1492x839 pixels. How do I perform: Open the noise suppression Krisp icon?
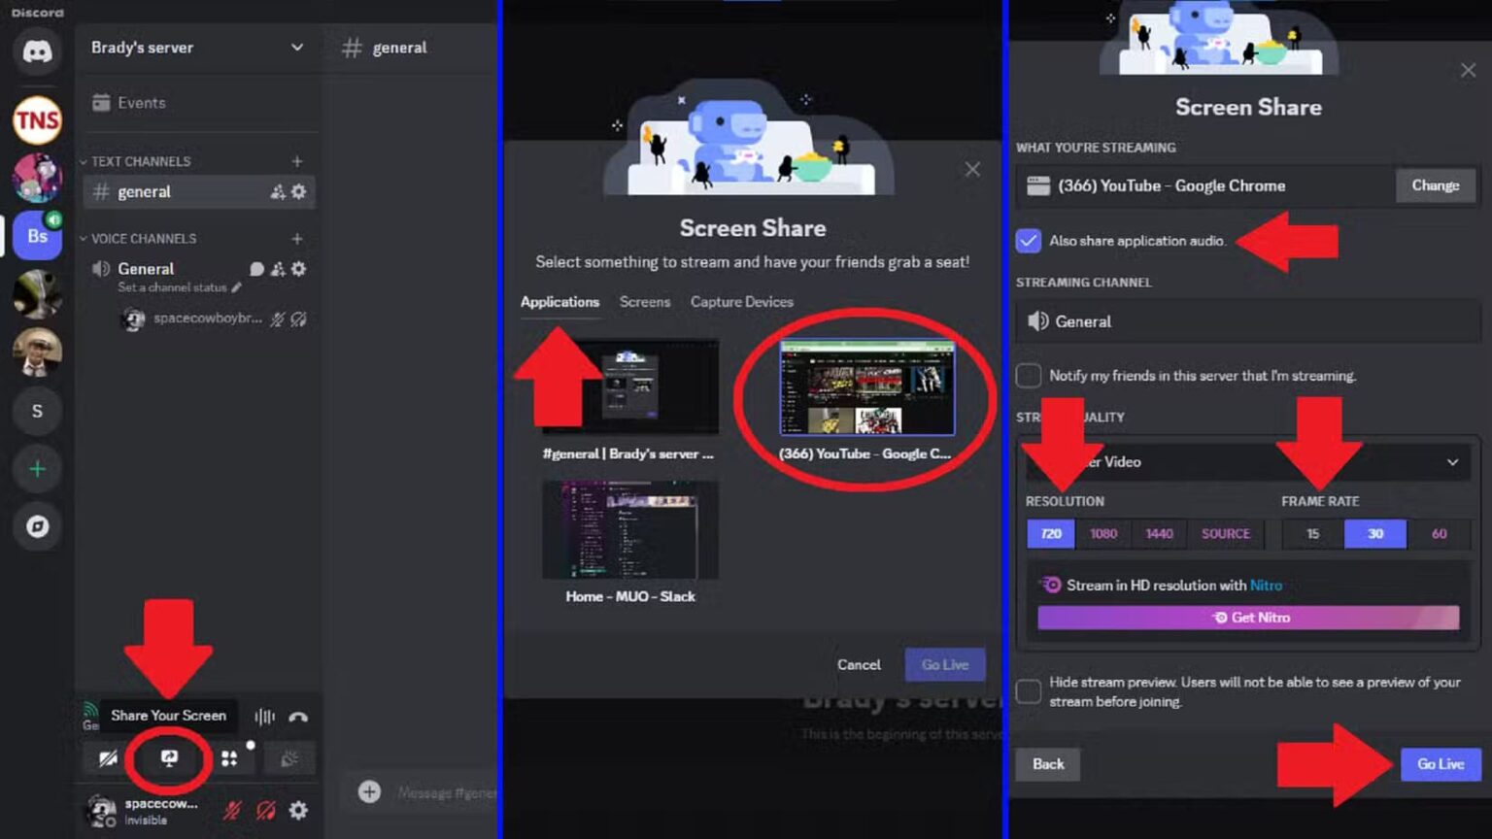[x=263, y=717]
